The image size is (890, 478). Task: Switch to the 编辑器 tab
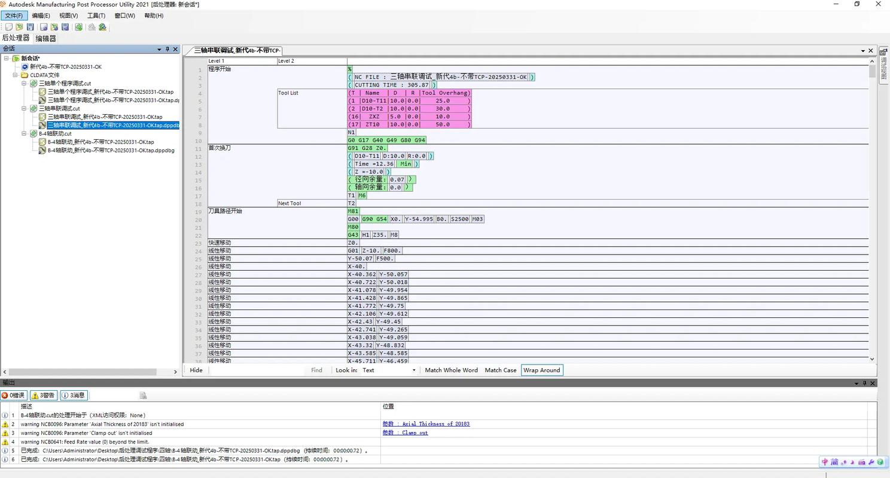point(45,38)
